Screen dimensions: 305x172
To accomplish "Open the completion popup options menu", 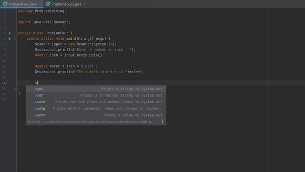I will coord(163,122).
